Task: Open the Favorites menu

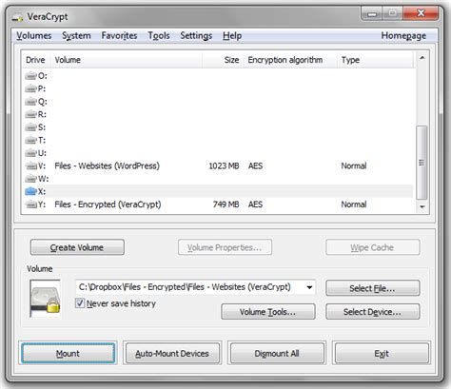Action: [119, 35]
